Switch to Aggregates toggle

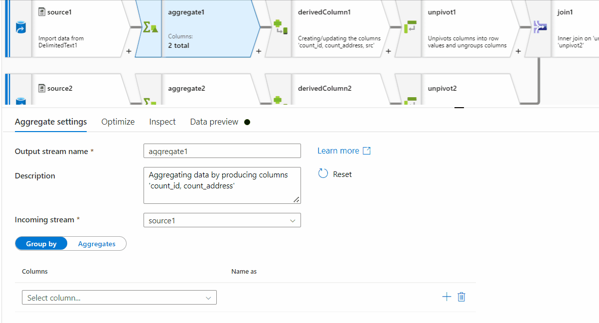point(97,244)
